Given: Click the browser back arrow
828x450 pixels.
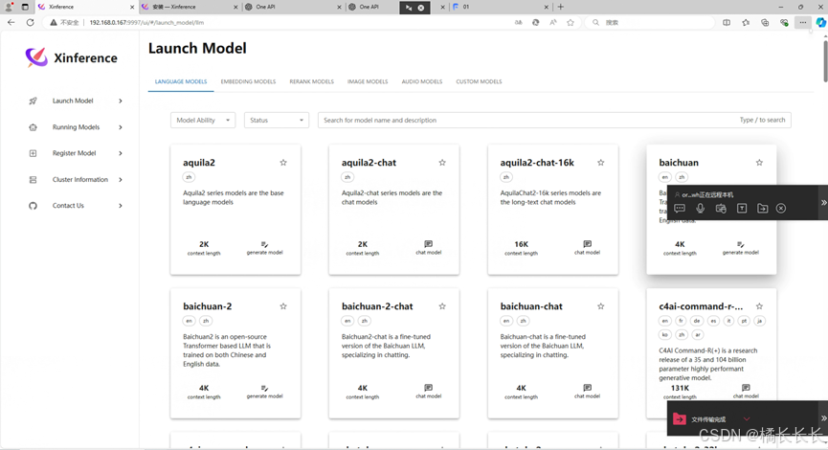Looking at the screenshot, I should pyautogui.click(x=11, y=23).
